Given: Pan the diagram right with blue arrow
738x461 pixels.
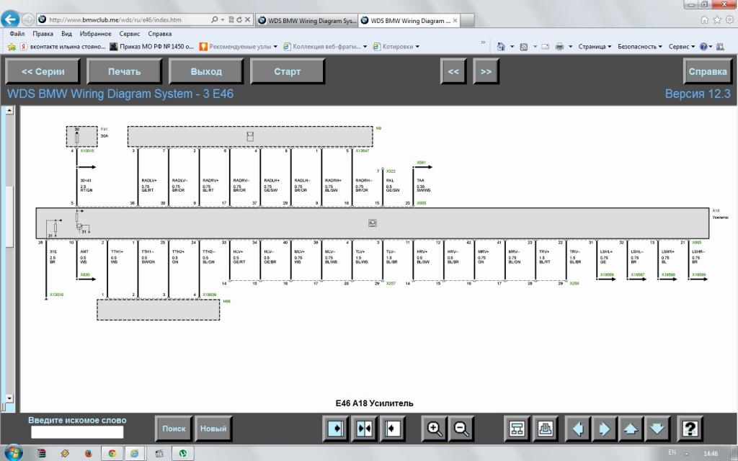Looking at the screenshot, I should (605, 429).
